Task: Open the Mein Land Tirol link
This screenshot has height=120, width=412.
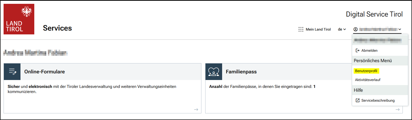Action: [x=318, y=29]
